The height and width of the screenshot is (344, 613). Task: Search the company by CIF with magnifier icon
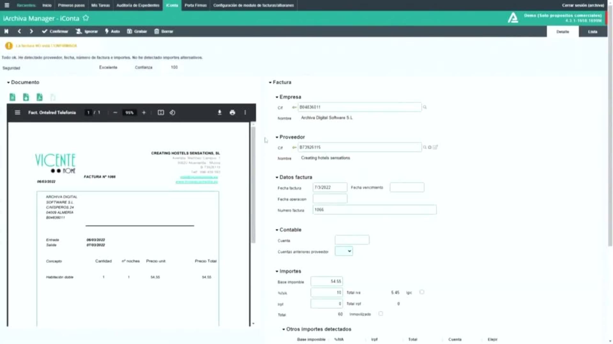tap(425, 107)
